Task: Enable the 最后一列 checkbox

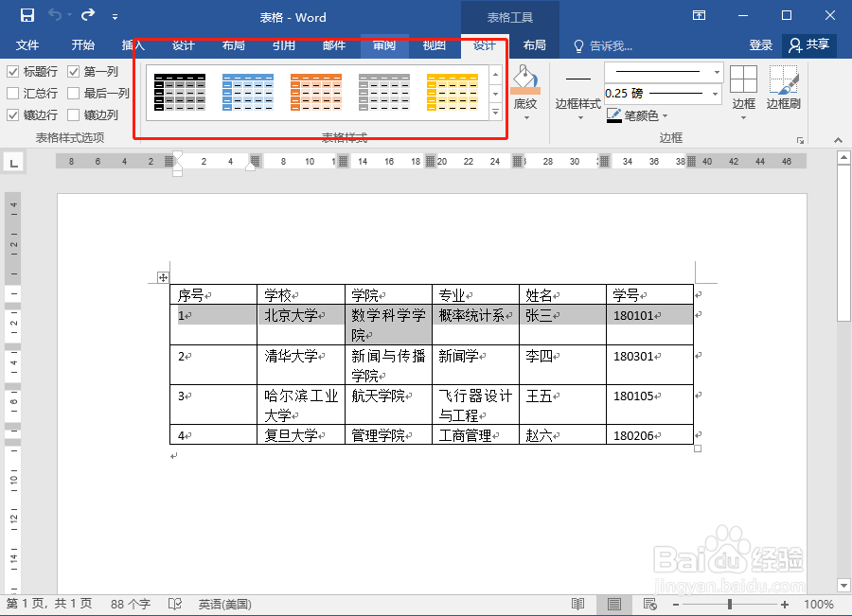Action: (73, 94)
